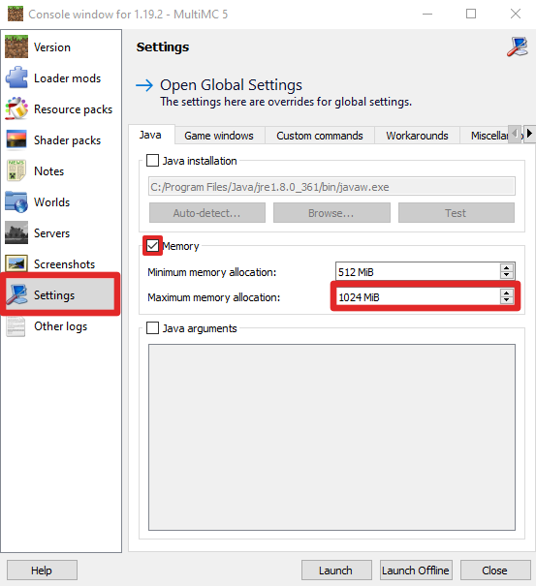536x586 pixels.
Task: Open the Shader packs label
Action: point(67,140)
